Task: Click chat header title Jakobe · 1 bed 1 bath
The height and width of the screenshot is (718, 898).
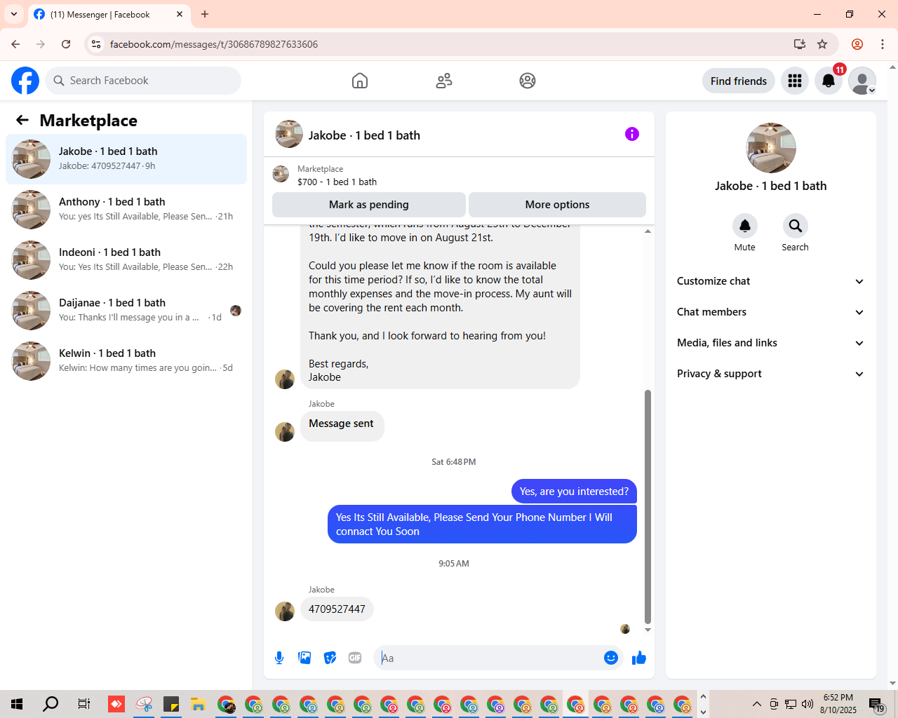Action: click(x=364, y=135)
